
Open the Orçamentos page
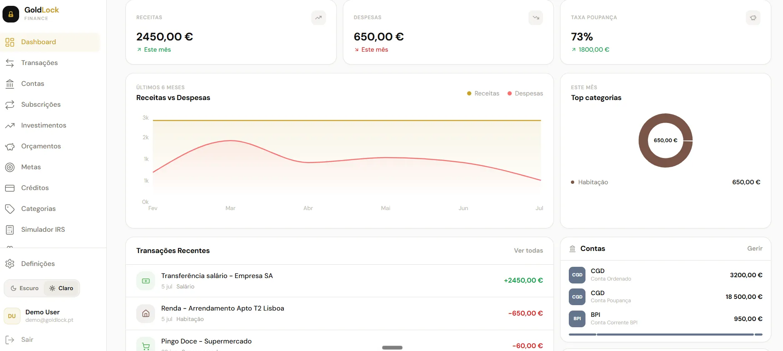[x=50, y=146]
